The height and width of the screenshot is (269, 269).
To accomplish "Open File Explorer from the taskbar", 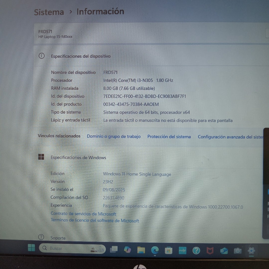I will [141, 250].
